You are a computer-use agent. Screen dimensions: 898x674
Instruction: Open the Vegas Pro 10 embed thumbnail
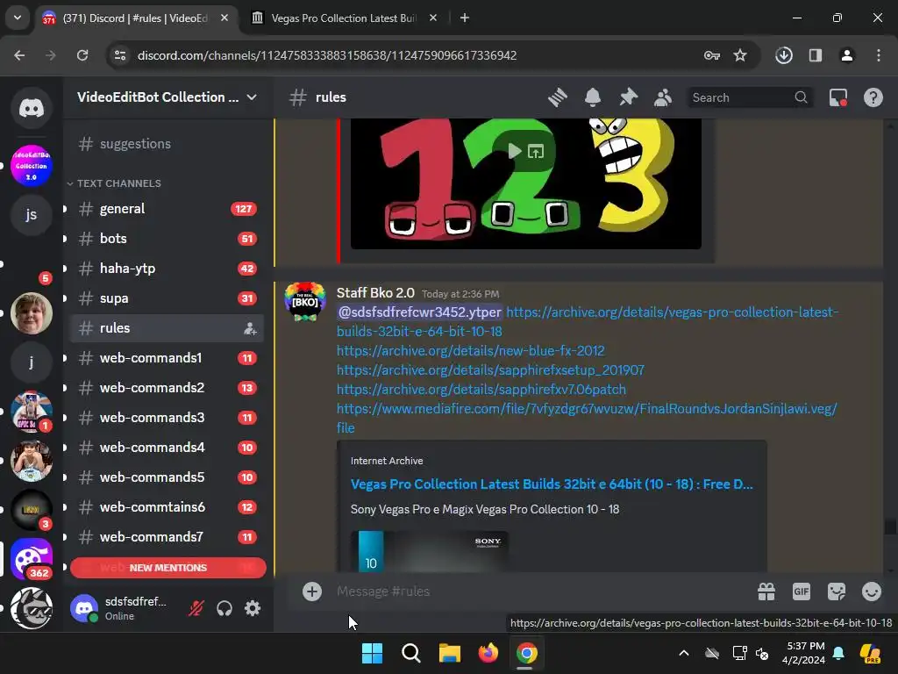(430, 551)
